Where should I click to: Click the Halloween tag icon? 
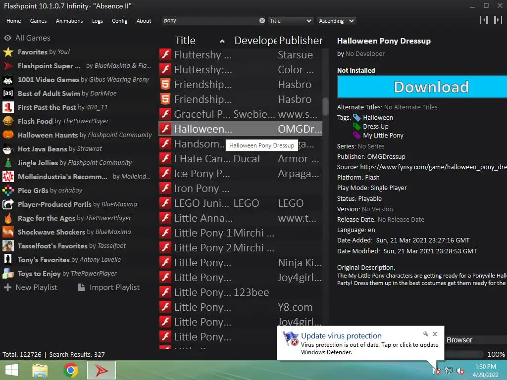tap(356, 118)
